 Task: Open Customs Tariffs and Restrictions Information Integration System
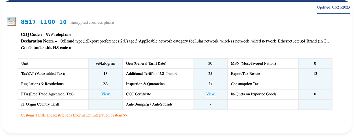[x=74, y=115]
